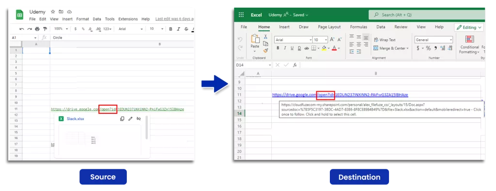496x191 pixels.
Task: Select the paint format roller in Sheets
Action: pyautogui.click(x=45, y=29)
